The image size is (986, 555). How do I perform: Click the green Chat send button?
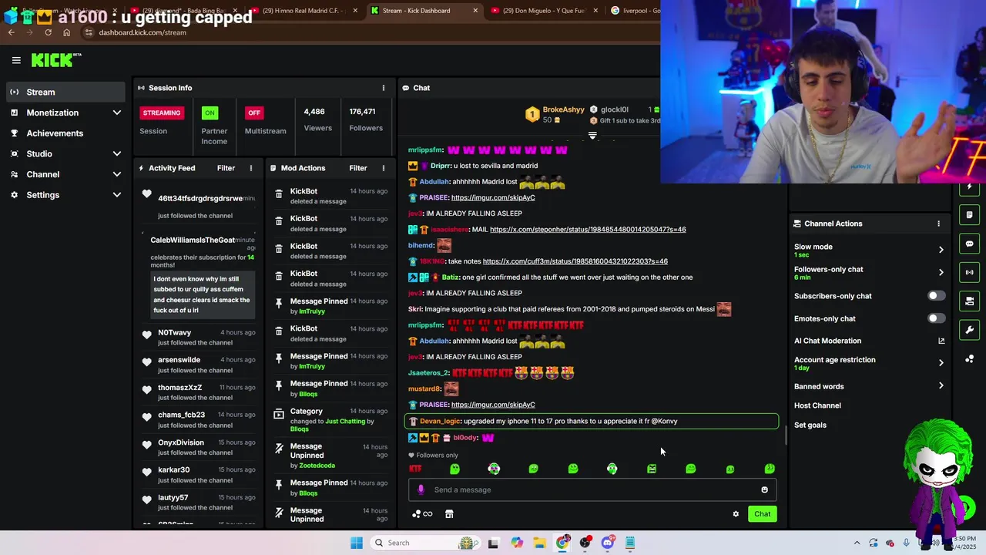point(762,514)
